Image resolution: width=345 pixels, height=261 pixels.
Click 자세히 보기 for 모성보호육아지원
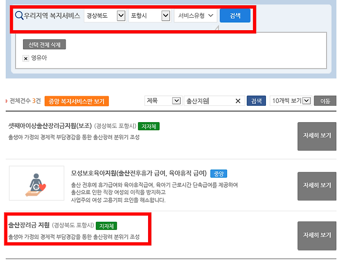tap(317, 186)
